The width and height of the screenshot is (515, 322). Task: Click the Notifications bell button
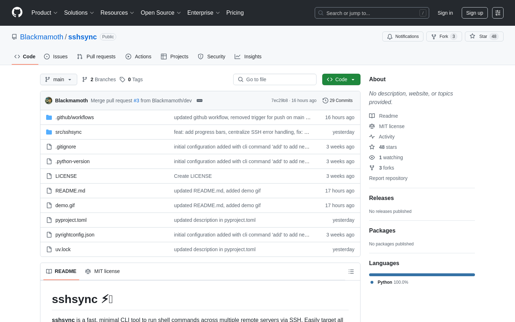[403, 36]
